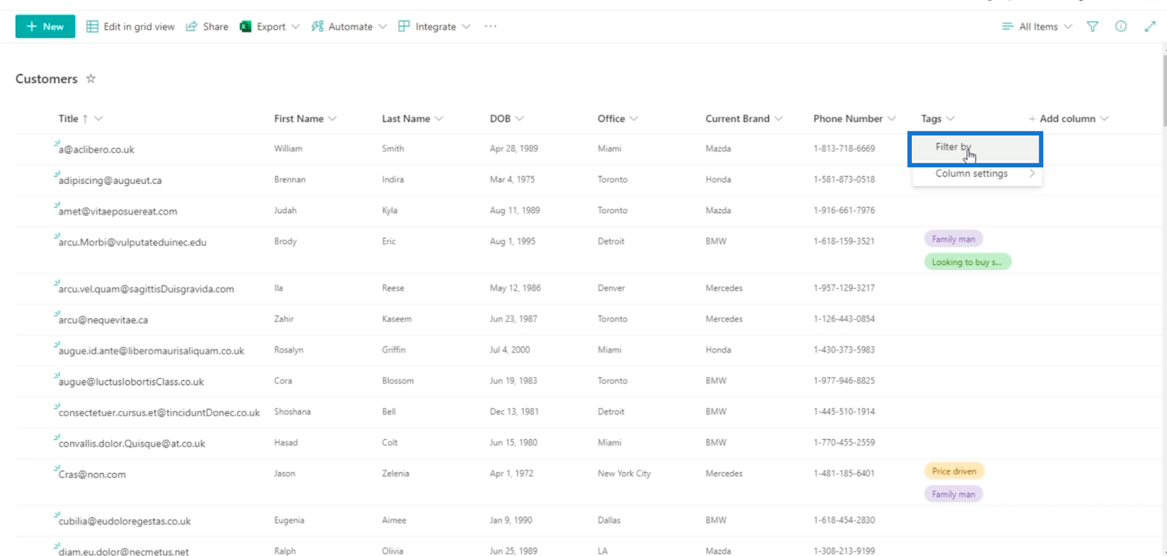Open Edit in grid view
The image size is (1167, 556).
(131, 26)
